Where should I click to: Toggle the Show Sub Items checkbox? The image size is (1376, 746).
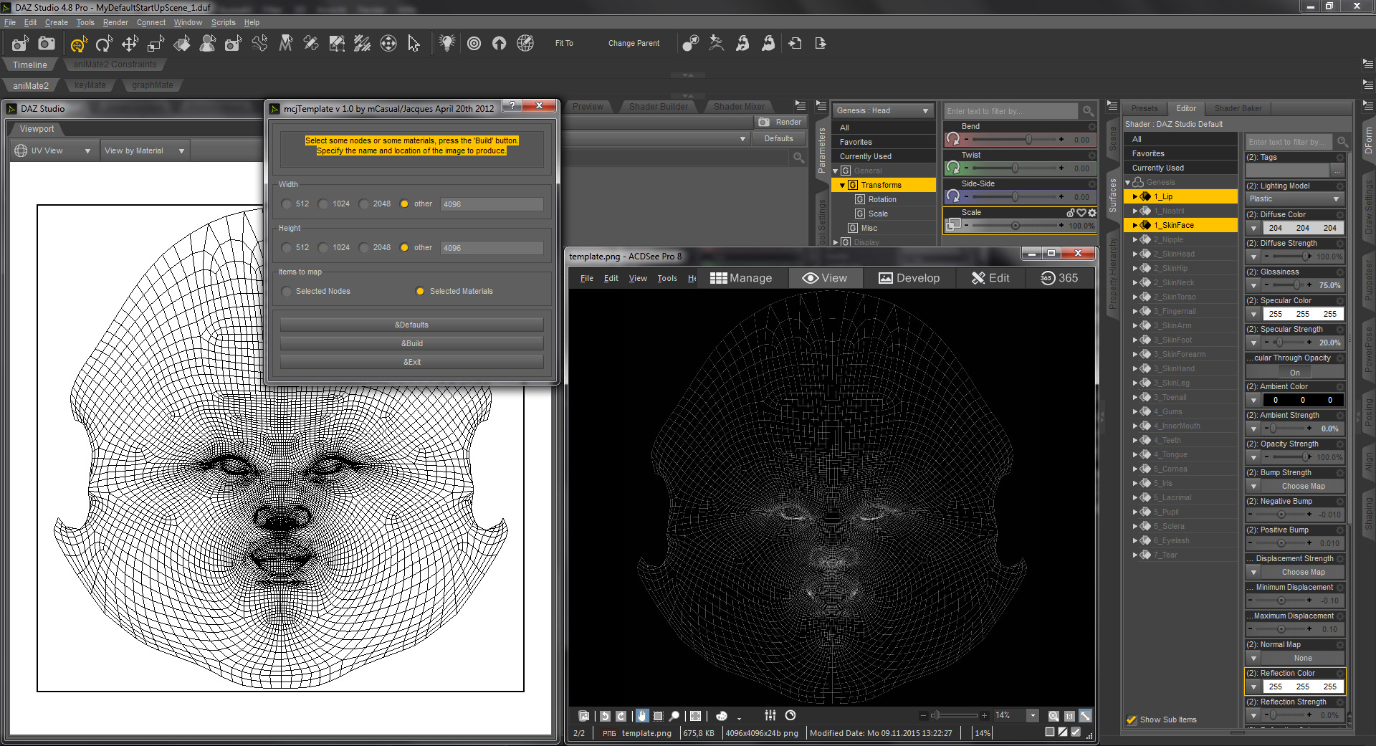pyautogui.click(x=1132, y=719)
